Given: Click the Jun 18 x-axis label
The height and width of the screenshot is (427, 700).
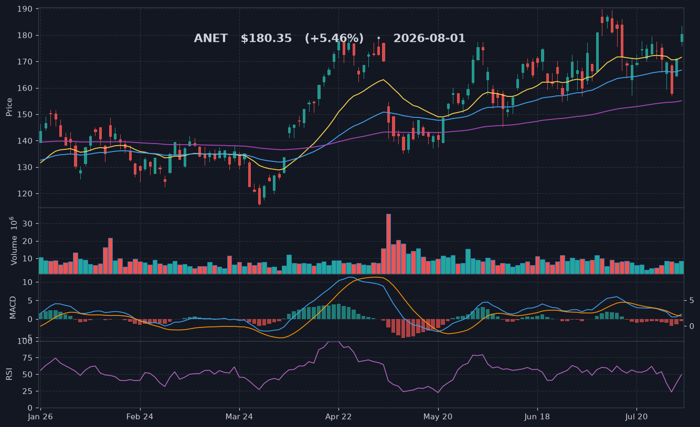Looking at the screenshot, I should coord(537,417).
